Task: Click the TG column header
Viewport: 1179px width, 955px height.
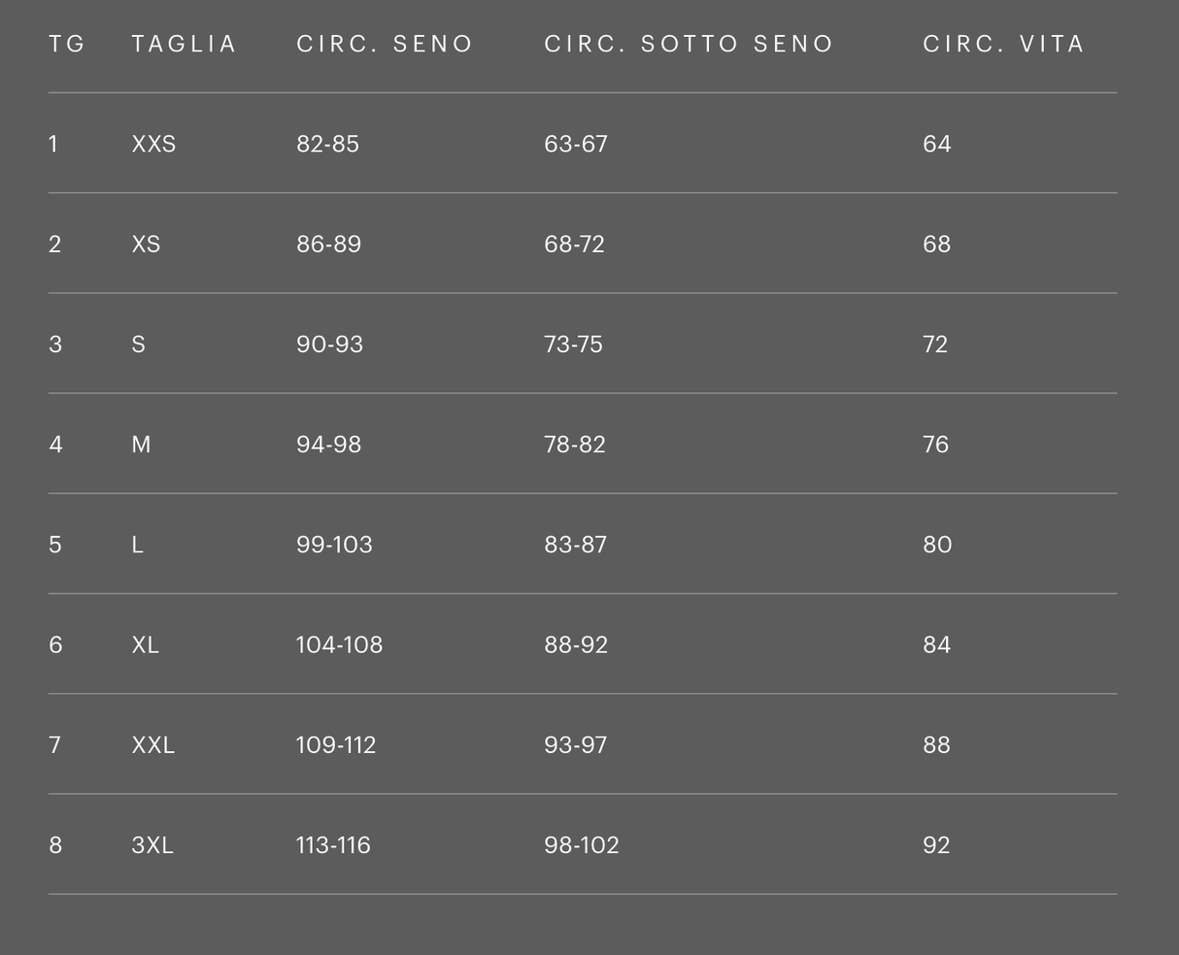Action: coord(67,44)
